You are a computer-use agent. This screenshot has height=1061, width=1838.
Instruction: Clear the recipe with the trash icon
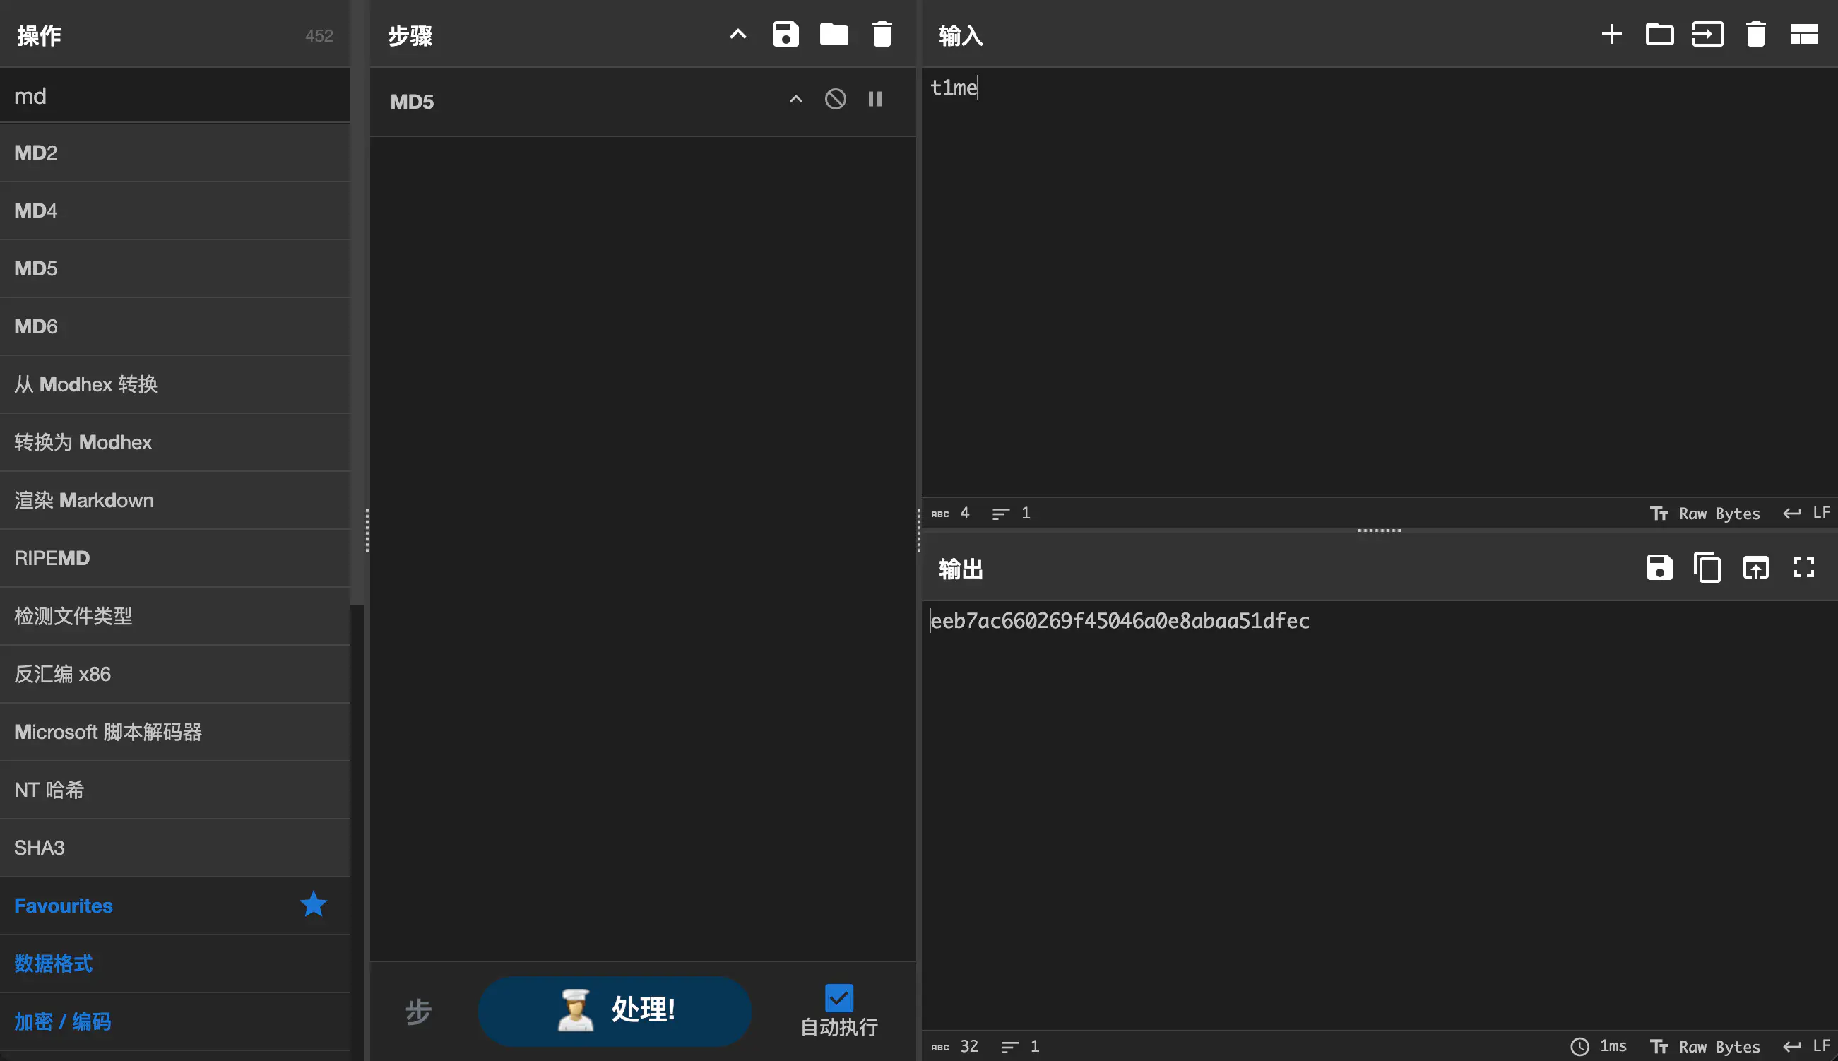click(882, 34)
